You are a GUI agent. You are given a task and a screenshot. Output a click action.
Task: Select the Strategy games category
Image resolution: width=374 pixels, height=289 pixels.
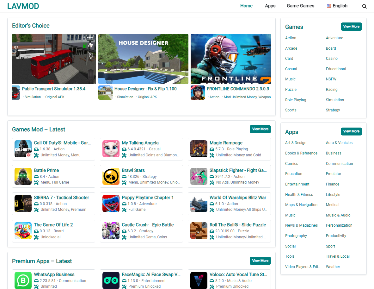pos(333,110)
